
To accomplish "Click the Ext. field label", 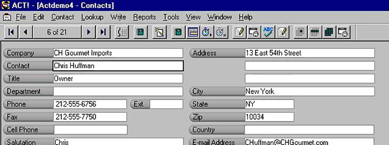I will [140, 104].
